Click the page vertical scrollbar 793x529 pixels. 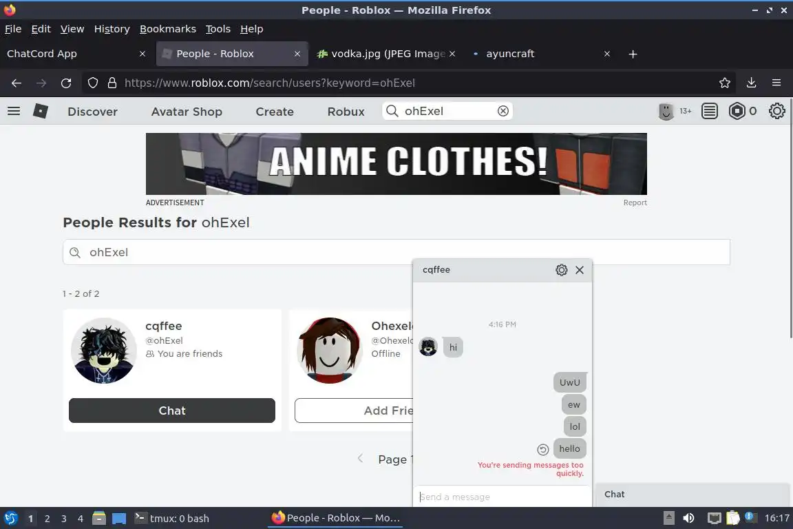click(x=790, y=218)
